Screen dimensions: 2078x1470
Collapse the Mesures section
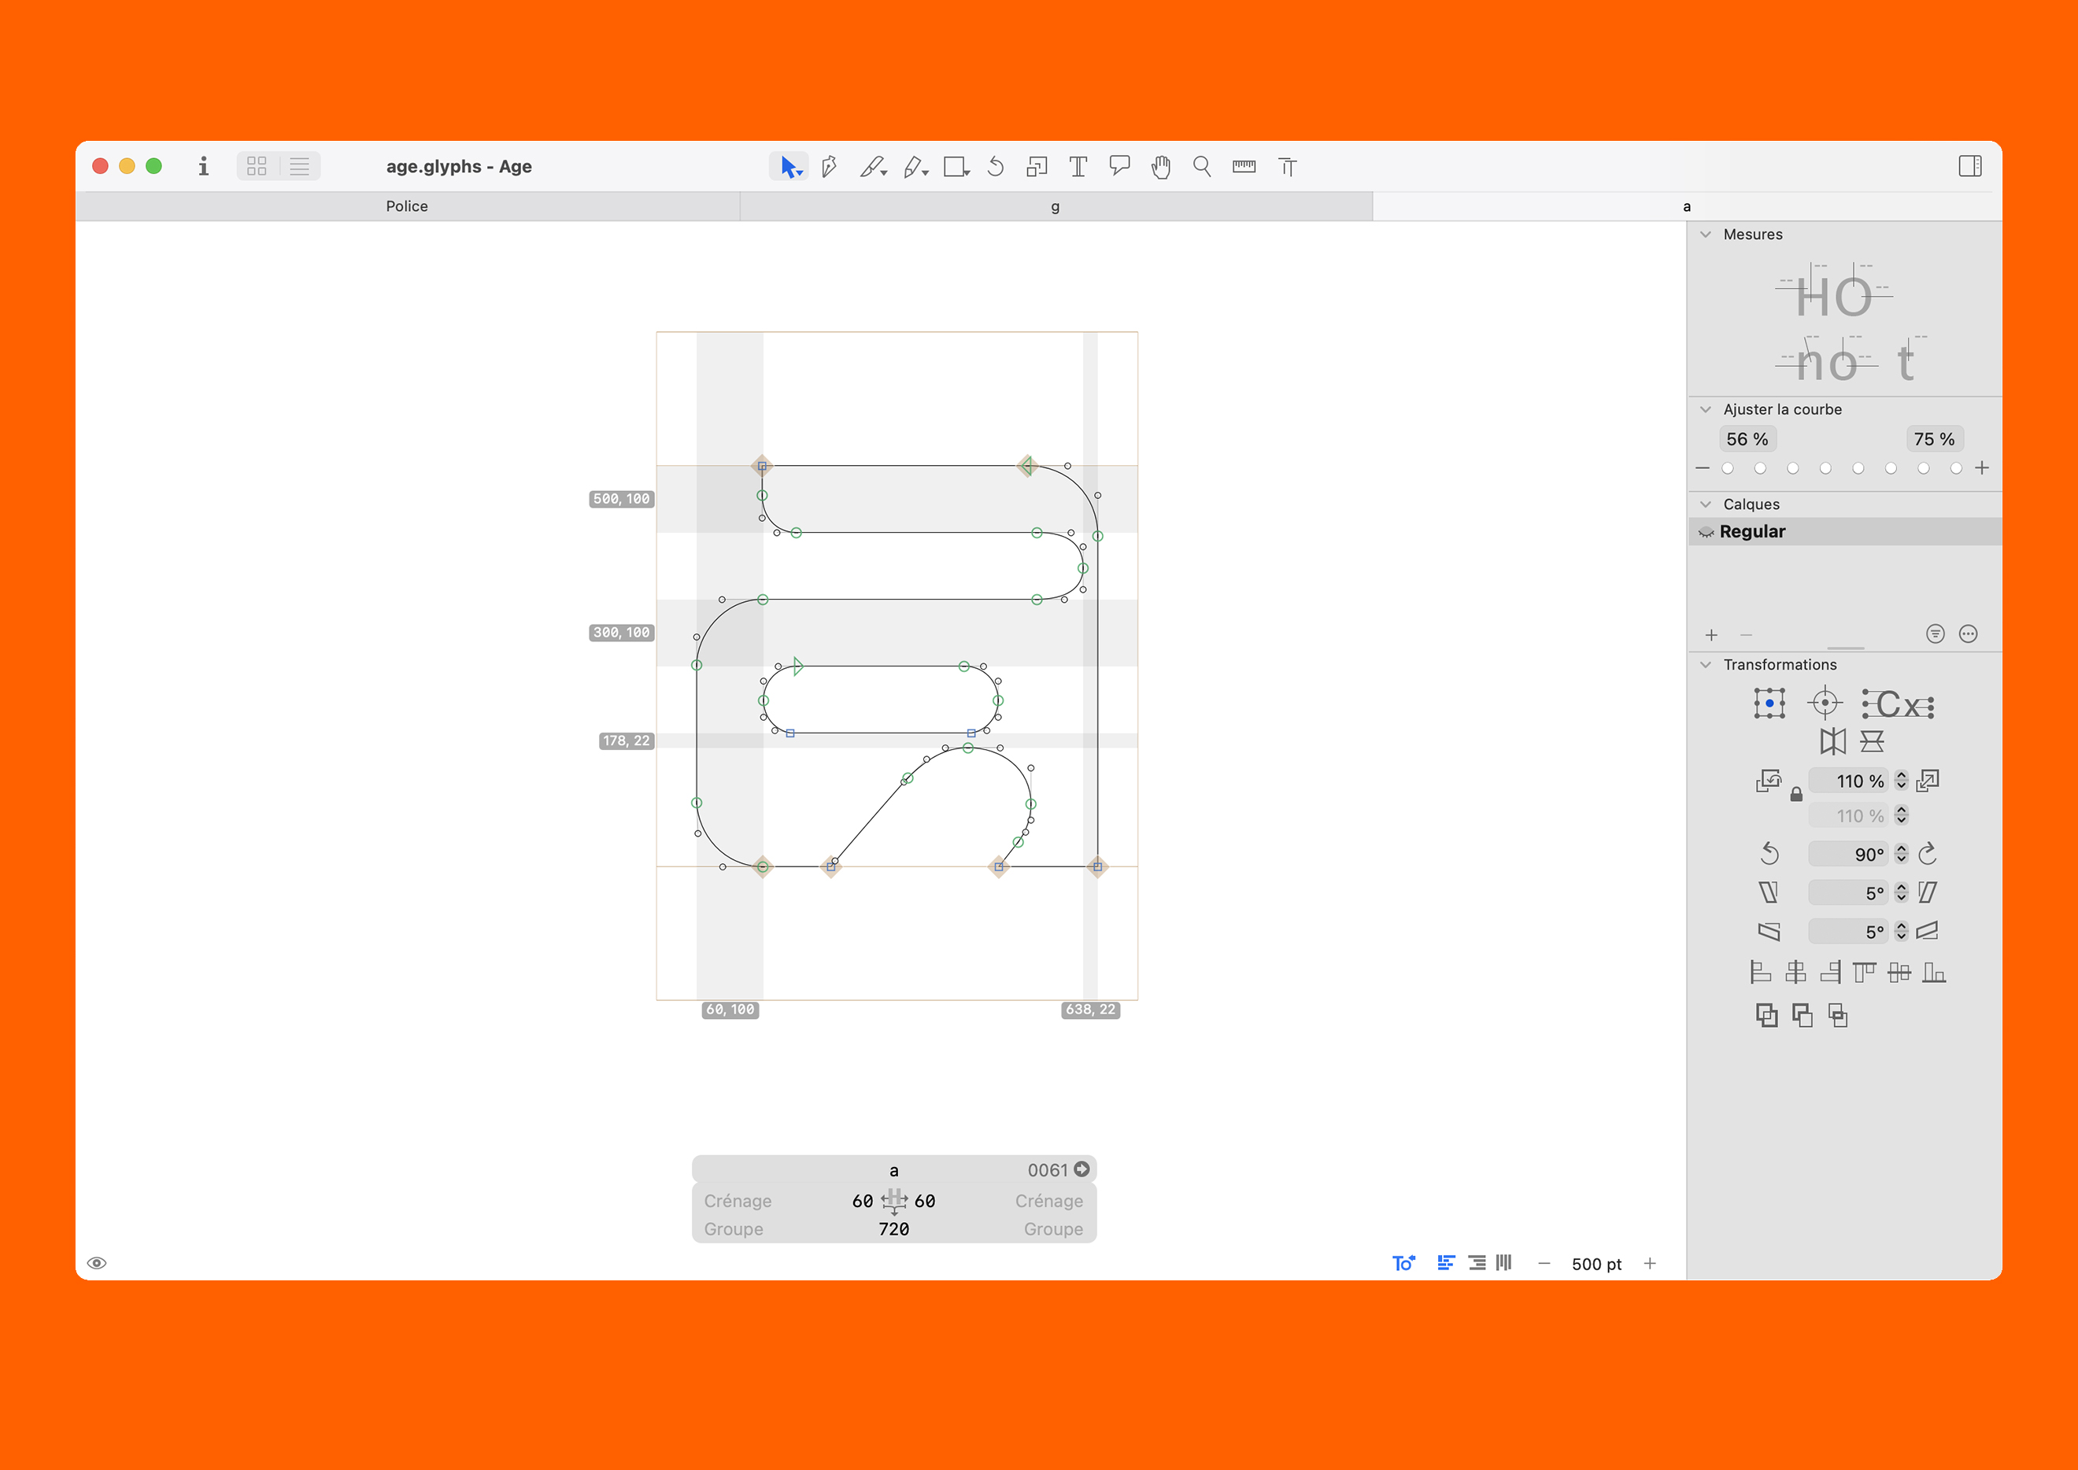click(1706, 235)
